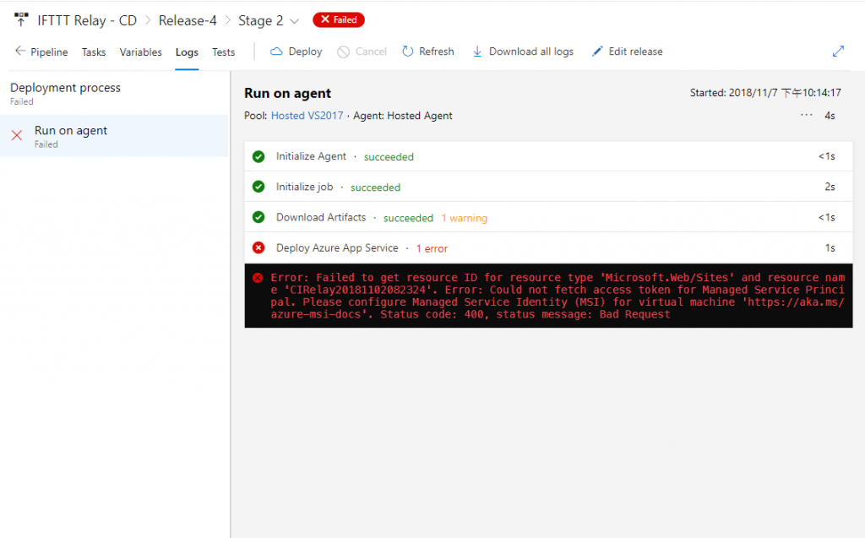Open the three-dots more options menu
Image resolution: width=865 pixels, height=538 pixels.
click(807, 115)
